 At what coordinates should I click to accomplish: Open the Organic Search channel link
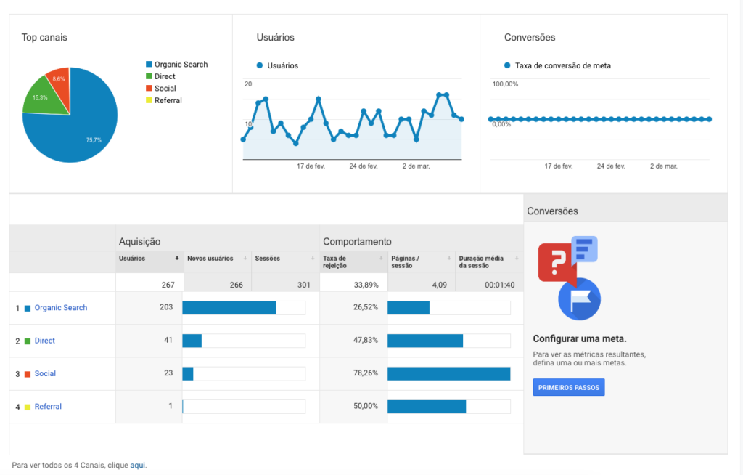[x=61, y=307]
